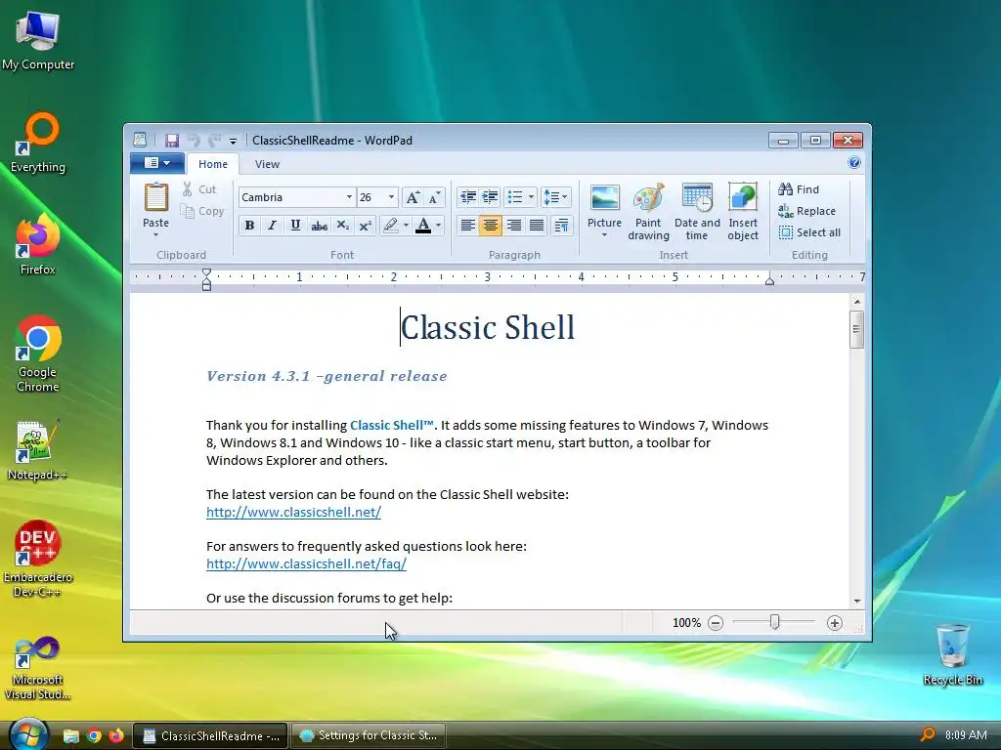The image size is (1001, 750).
Task: Open WordPad Help question mark icon
Action: click(854, 163)
